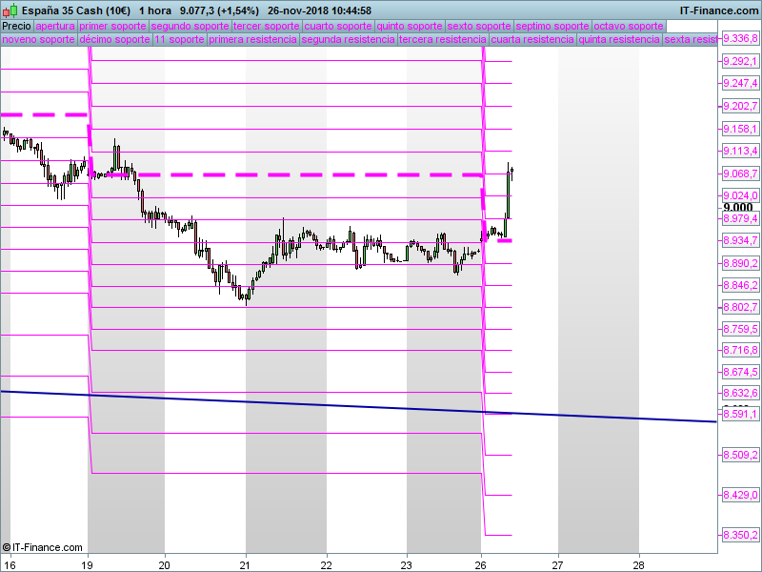Click the 8.716,8 price axis label
This screenshot has height=572, width=762.
(x=740, y=350)
